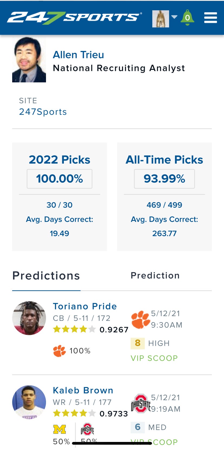Open Toriano Pride's player profile
The width and height of the screenshot is (224, 449).
(85, 306)
